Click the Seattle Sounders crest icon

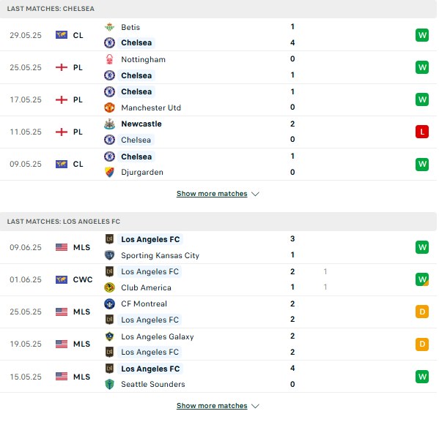point(109,384)
